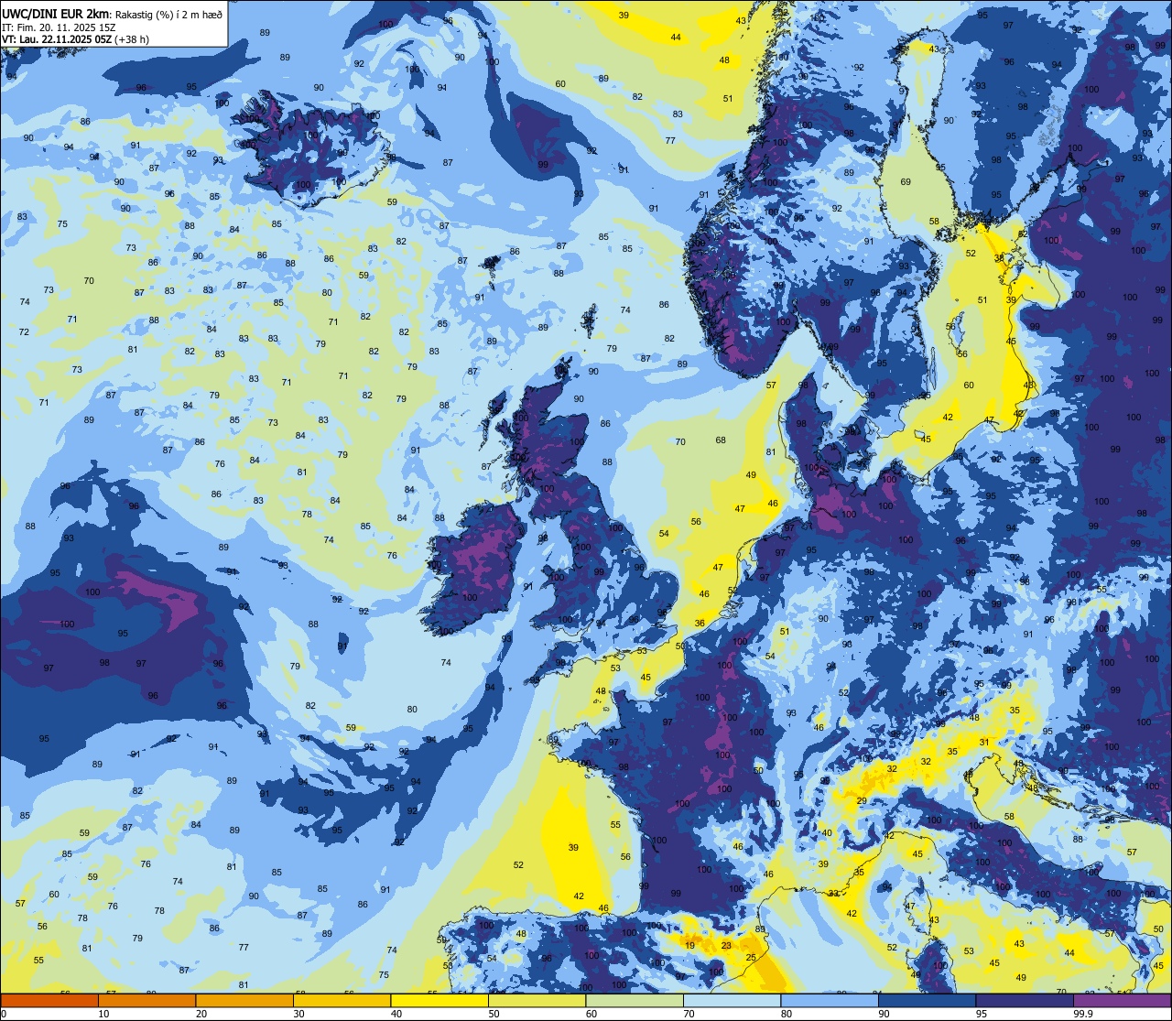Click the 10–20% orange legend swatch
1172x1021 pixels.
coord(147,1000)
